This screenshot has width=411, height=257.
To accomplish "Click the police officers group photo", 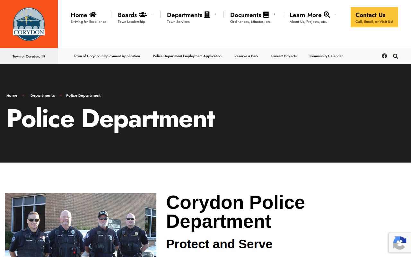I will click(x=81, y=225).
